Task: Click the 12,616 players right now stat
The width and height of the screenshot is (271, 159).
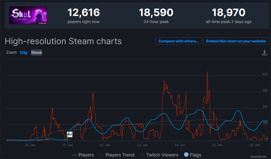Action: [84, 15]
